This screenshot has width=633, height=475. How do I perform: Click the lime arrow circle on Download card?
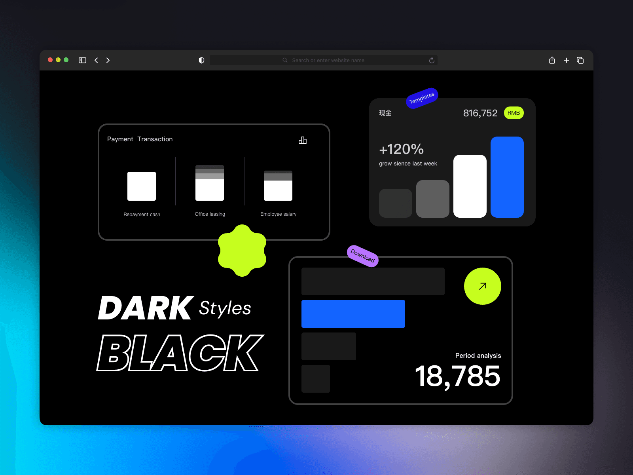[x=482, y=286]
